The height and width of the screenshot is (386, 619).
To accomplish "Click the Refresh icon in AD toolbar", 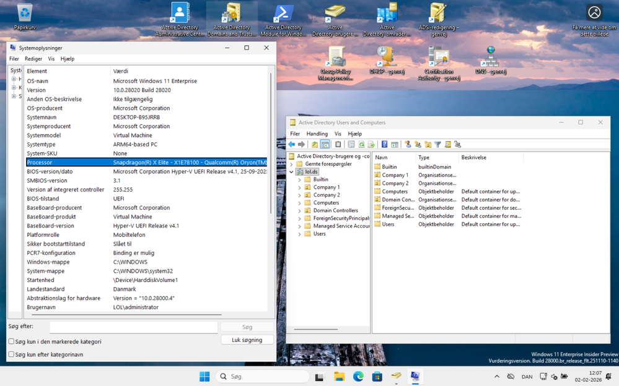I will click(x=361, y=145).
